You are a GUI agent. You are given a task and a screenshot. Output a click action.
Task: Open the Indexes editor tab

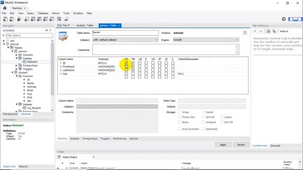(x=75, y=138)
